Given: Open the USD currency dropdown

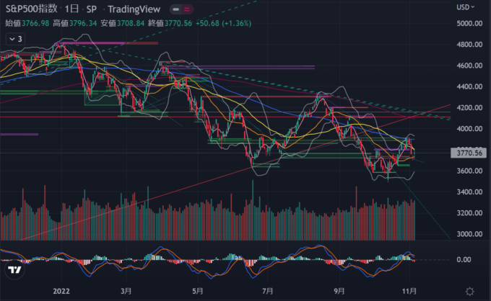Looking at the screenshot, I should click(466, 6).
